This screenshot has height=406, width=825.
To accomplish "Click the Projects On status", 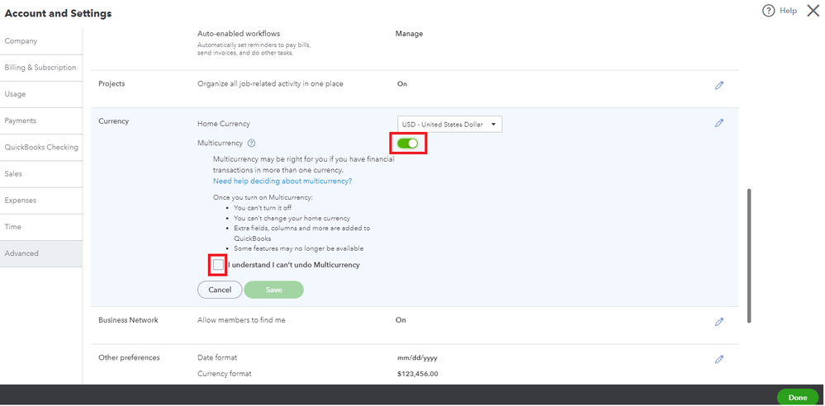I will pyautogui.click(x=402, y=84).
